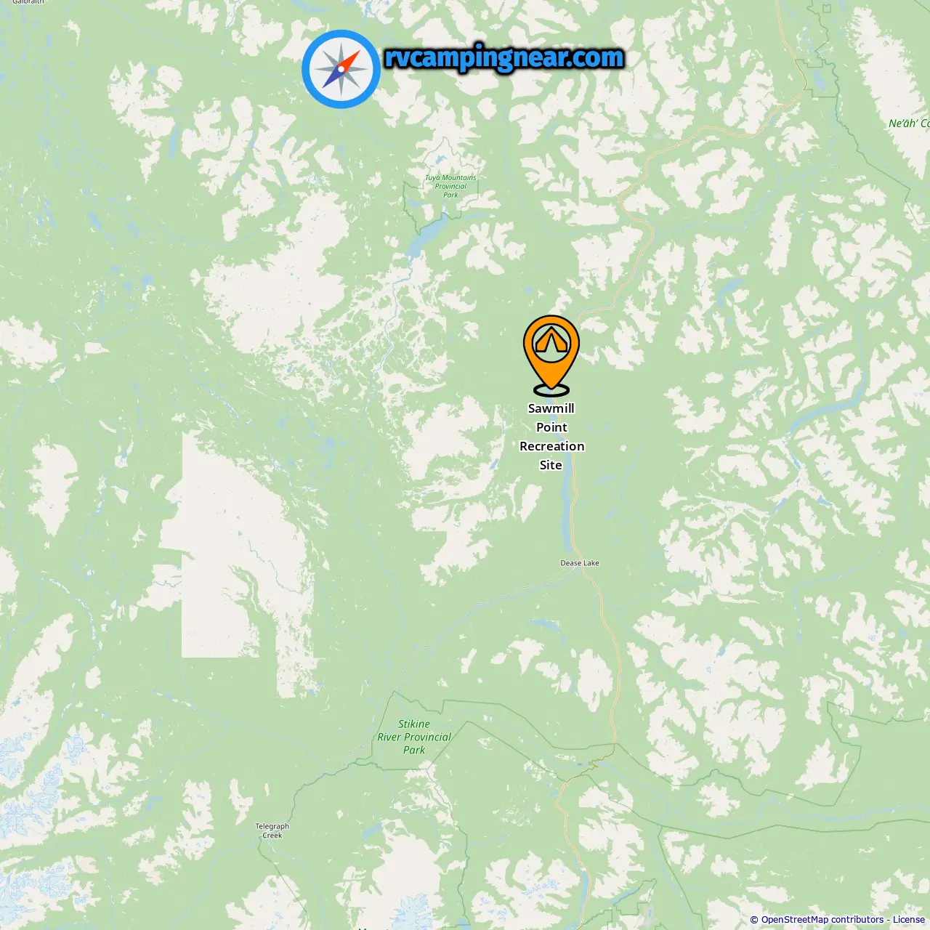Select the Stikine River Provincial Park label
Viewport: 930px width, 930px height.
[x=414, y=737]
